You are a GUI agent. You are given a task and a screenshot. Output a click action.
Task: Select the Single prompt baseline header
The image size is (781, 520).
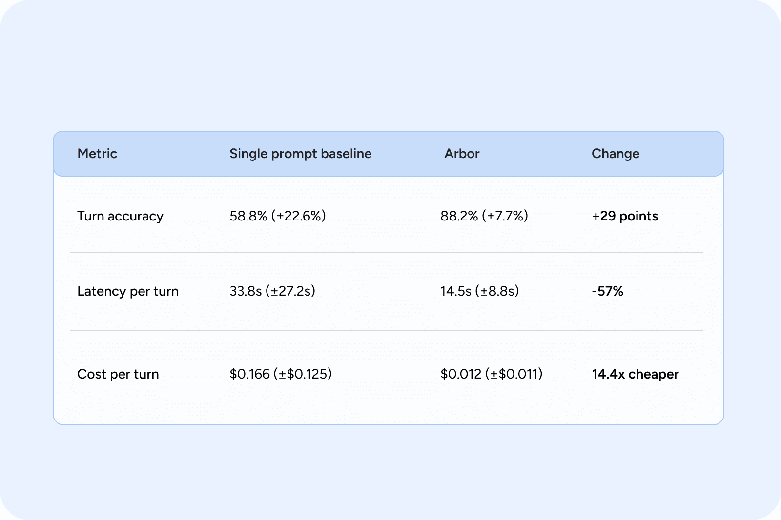[301, 154]
